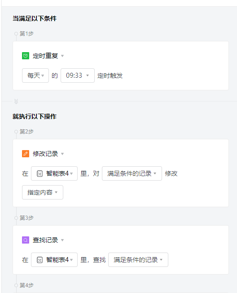The width and height of the screenshot is (237, 293).
Task: Expand the 定时重复 trigger type selector
Action: (48, 56)
